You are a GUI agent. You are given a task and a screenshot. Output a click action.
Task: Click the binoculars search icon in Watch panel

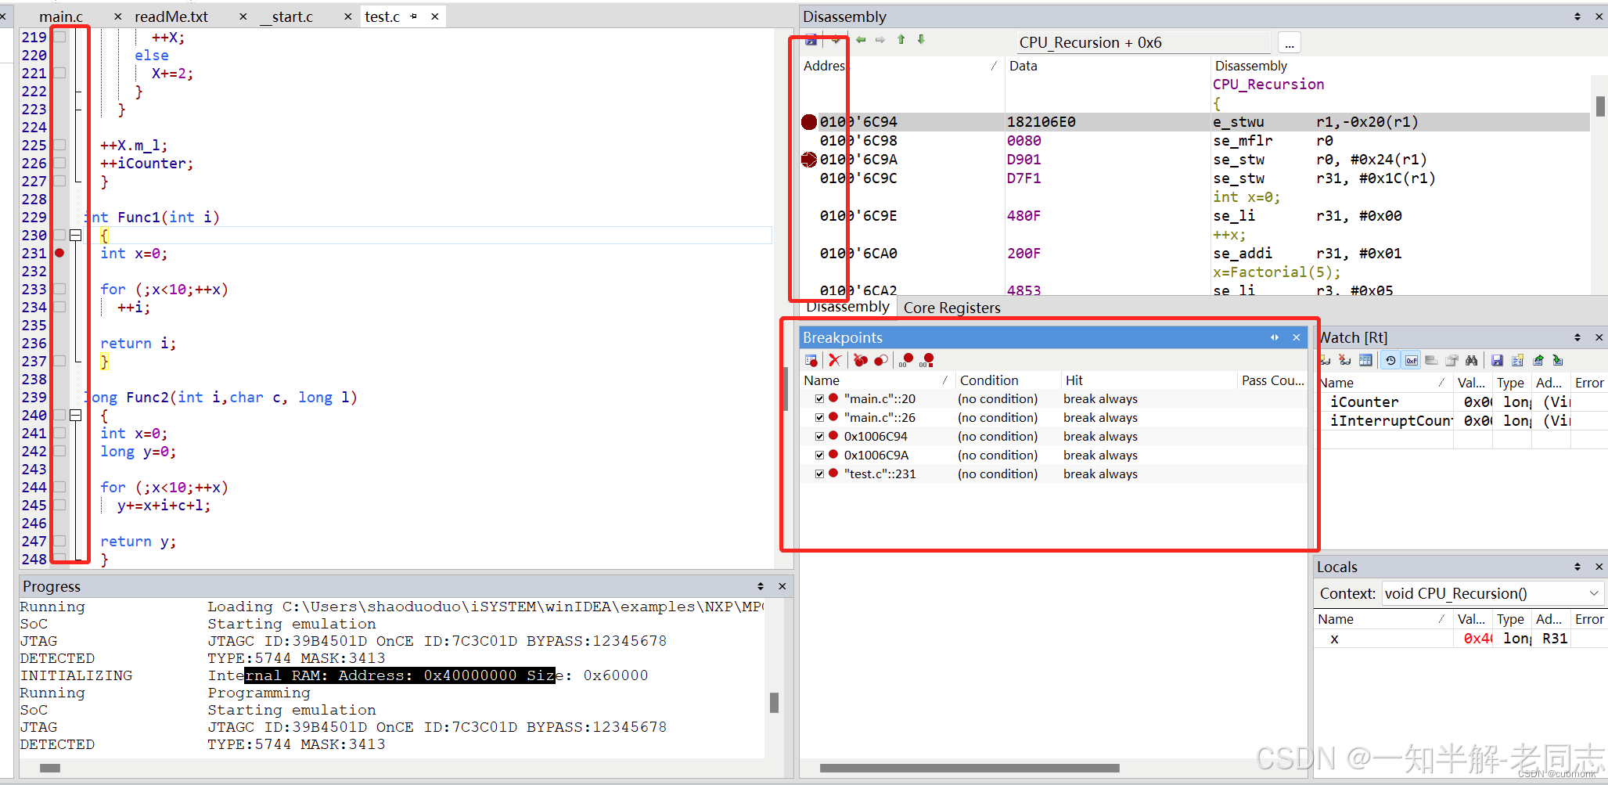[1472, 360]
